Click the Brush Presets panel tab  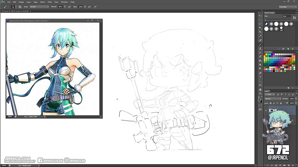pyautogui.click(x=270, y=13)
